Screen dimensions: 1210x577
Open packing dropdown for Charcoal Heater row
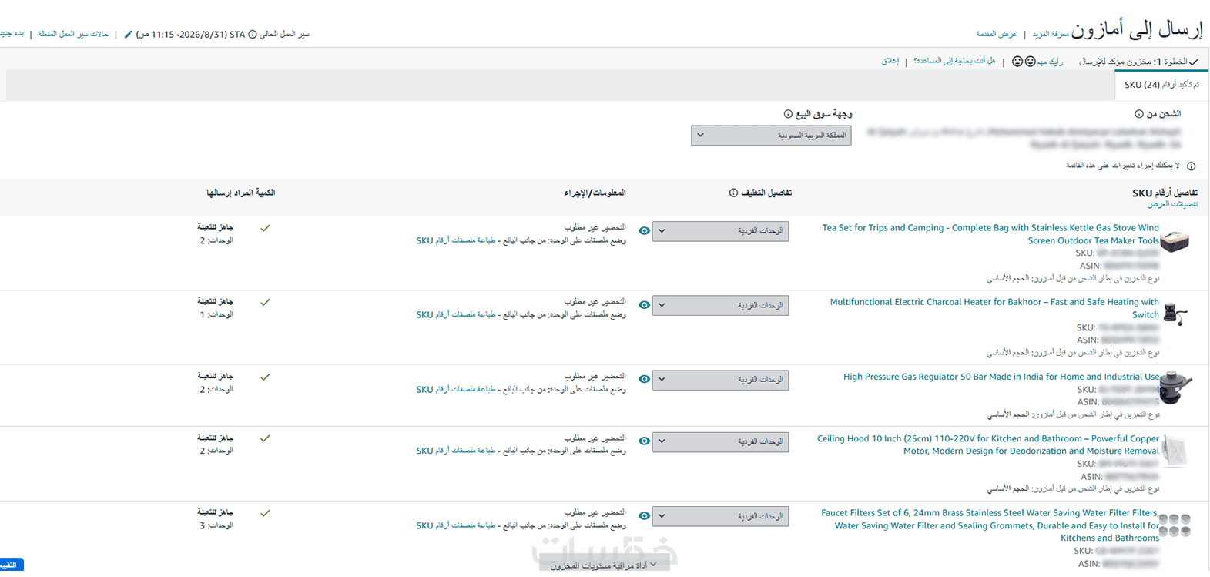(x=720, y=306)
